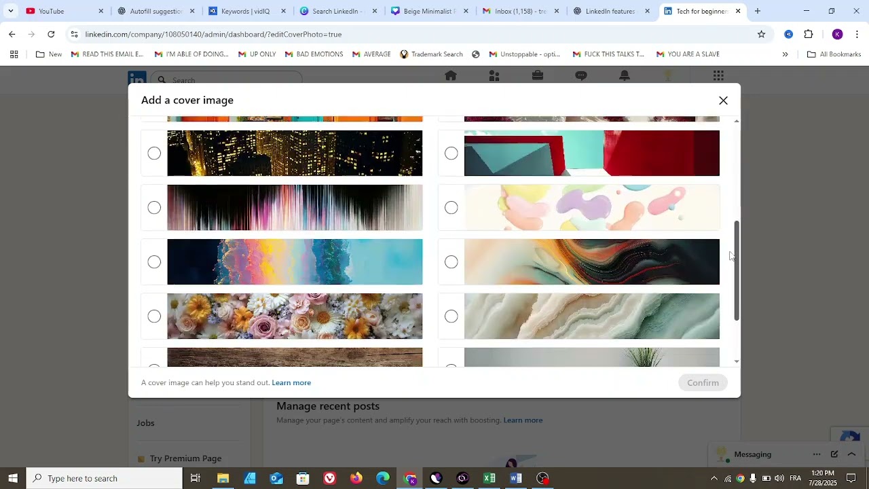Select the night city skyline cover radio button
The width and height of the screenshot is (869, 489).
154,153
